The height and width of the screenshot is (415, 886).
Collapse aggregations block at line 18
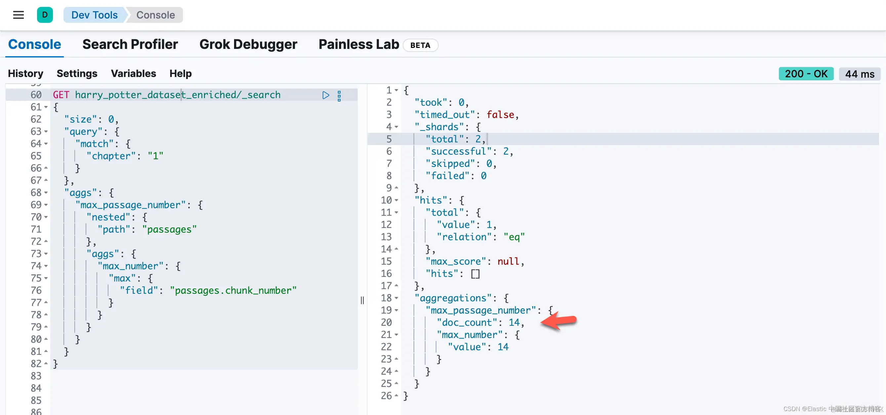point(396,298)
